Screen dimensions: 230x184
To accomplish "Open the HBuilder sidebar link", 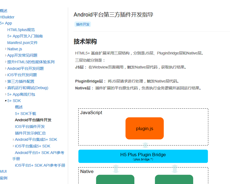I will pyautogui.click(x=7, y=17).
